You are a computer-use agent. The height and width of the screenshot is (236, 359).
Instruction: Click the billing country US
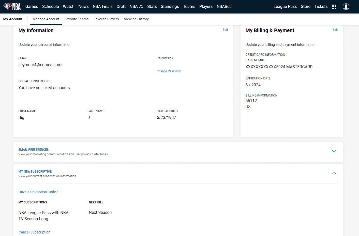[248, 107]
